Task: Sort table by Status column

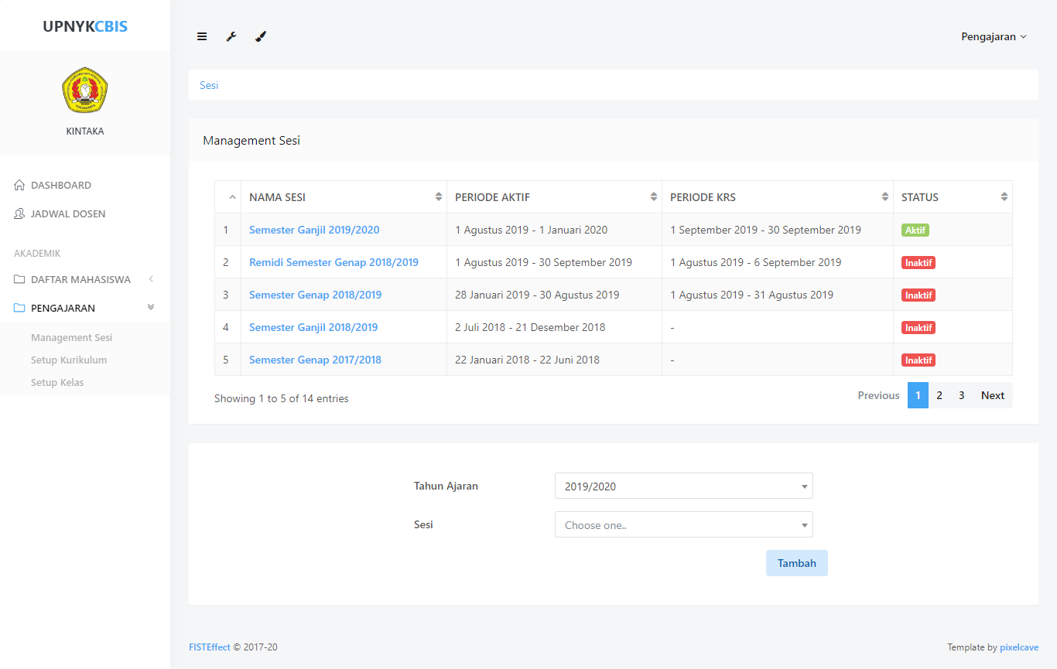Action: 953,197
